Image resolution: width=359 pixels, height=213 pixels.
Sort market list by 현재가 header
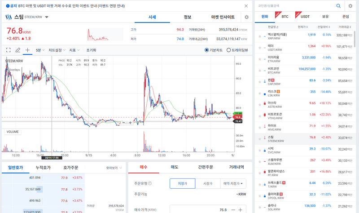coord(302,27)
